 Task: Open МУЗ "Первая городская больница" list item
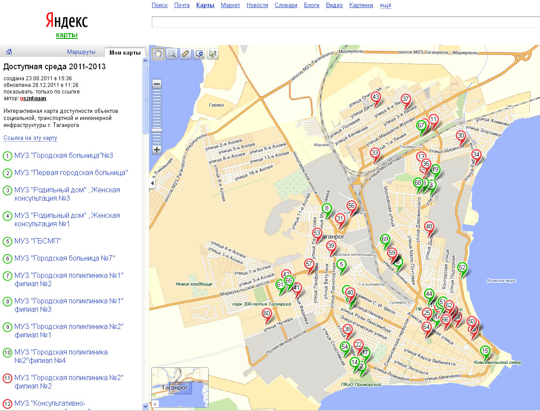71,172
